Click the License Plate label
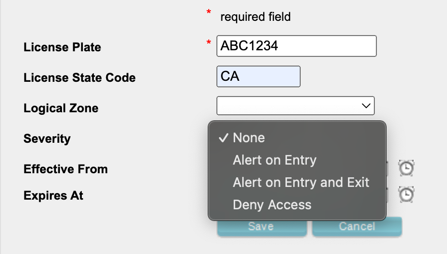Viewport: 447px width, 254px height. (62, 47)
